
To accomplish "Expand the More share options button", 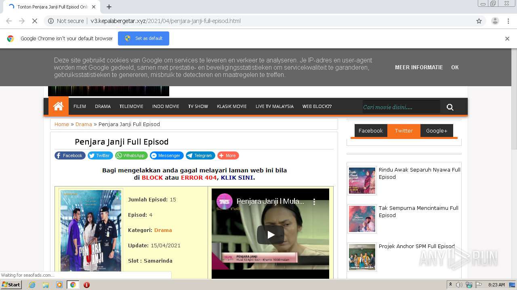I will click(228, 155).
